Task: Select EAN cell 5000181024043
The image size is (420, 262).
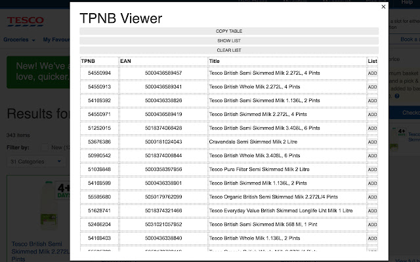Action: [163, 142]
